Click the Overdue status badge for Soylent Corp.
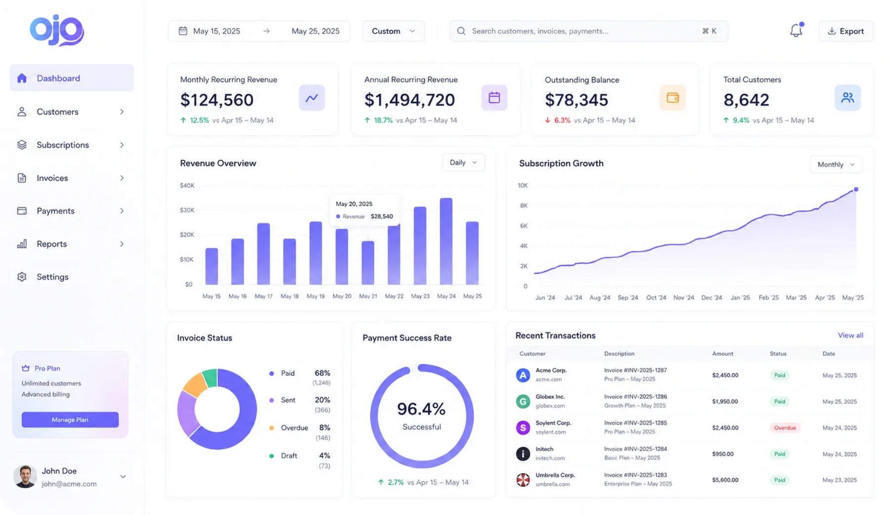This screenshot has height=515, width=890. (x=785, y=427)
